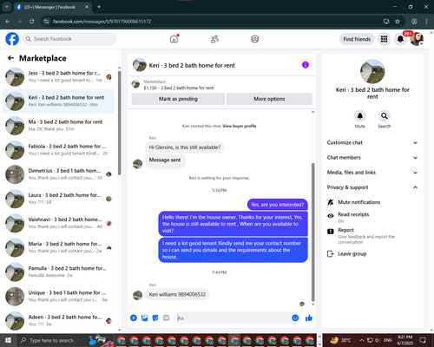Viewport: 434px width, 347px height.
Task: Open Fabiola 3 bed 2 bath conversation
Action: coord(58,150)
